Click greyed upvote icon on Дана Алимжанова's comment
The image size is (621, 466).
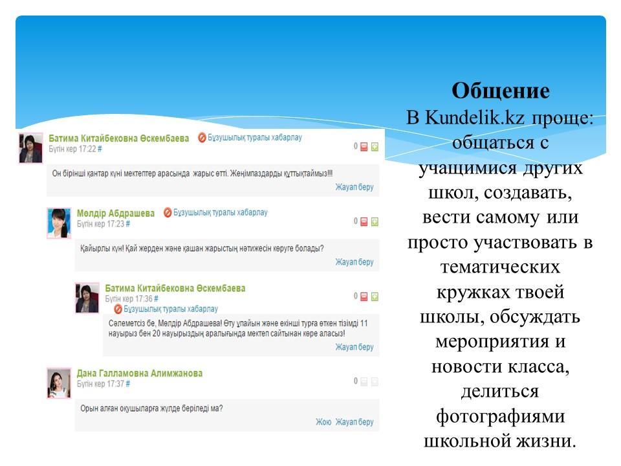coord(375,382)
